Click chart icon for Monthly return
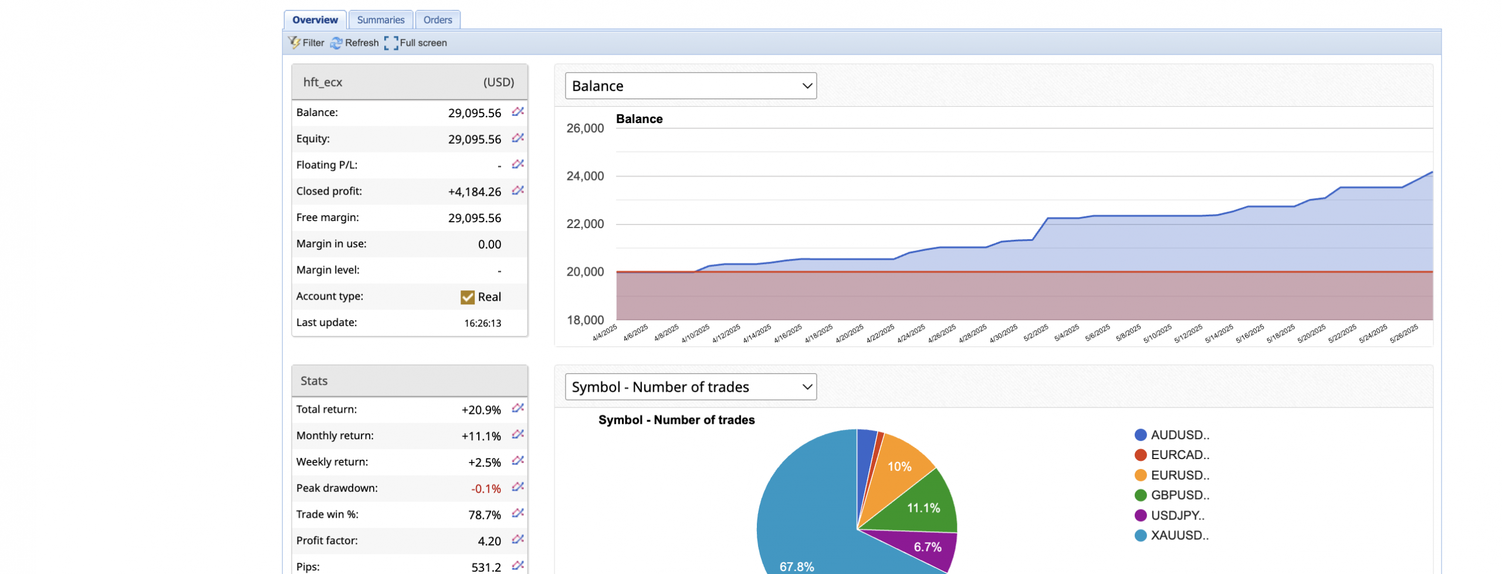Image resolution: width=1502 pixels, height=574 pixels. point(517,435)
